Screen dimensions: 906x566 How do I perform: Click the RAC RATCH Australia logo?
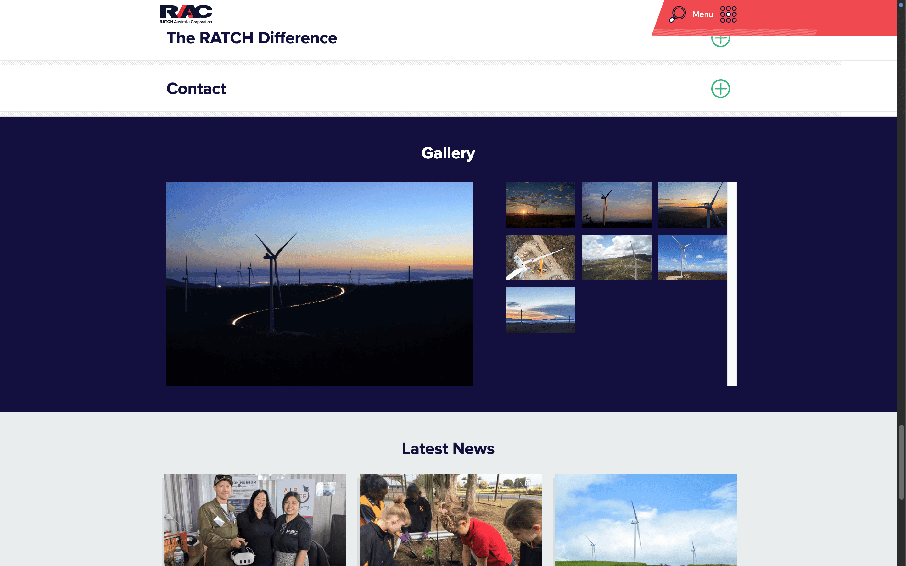[x=186, y=14]
